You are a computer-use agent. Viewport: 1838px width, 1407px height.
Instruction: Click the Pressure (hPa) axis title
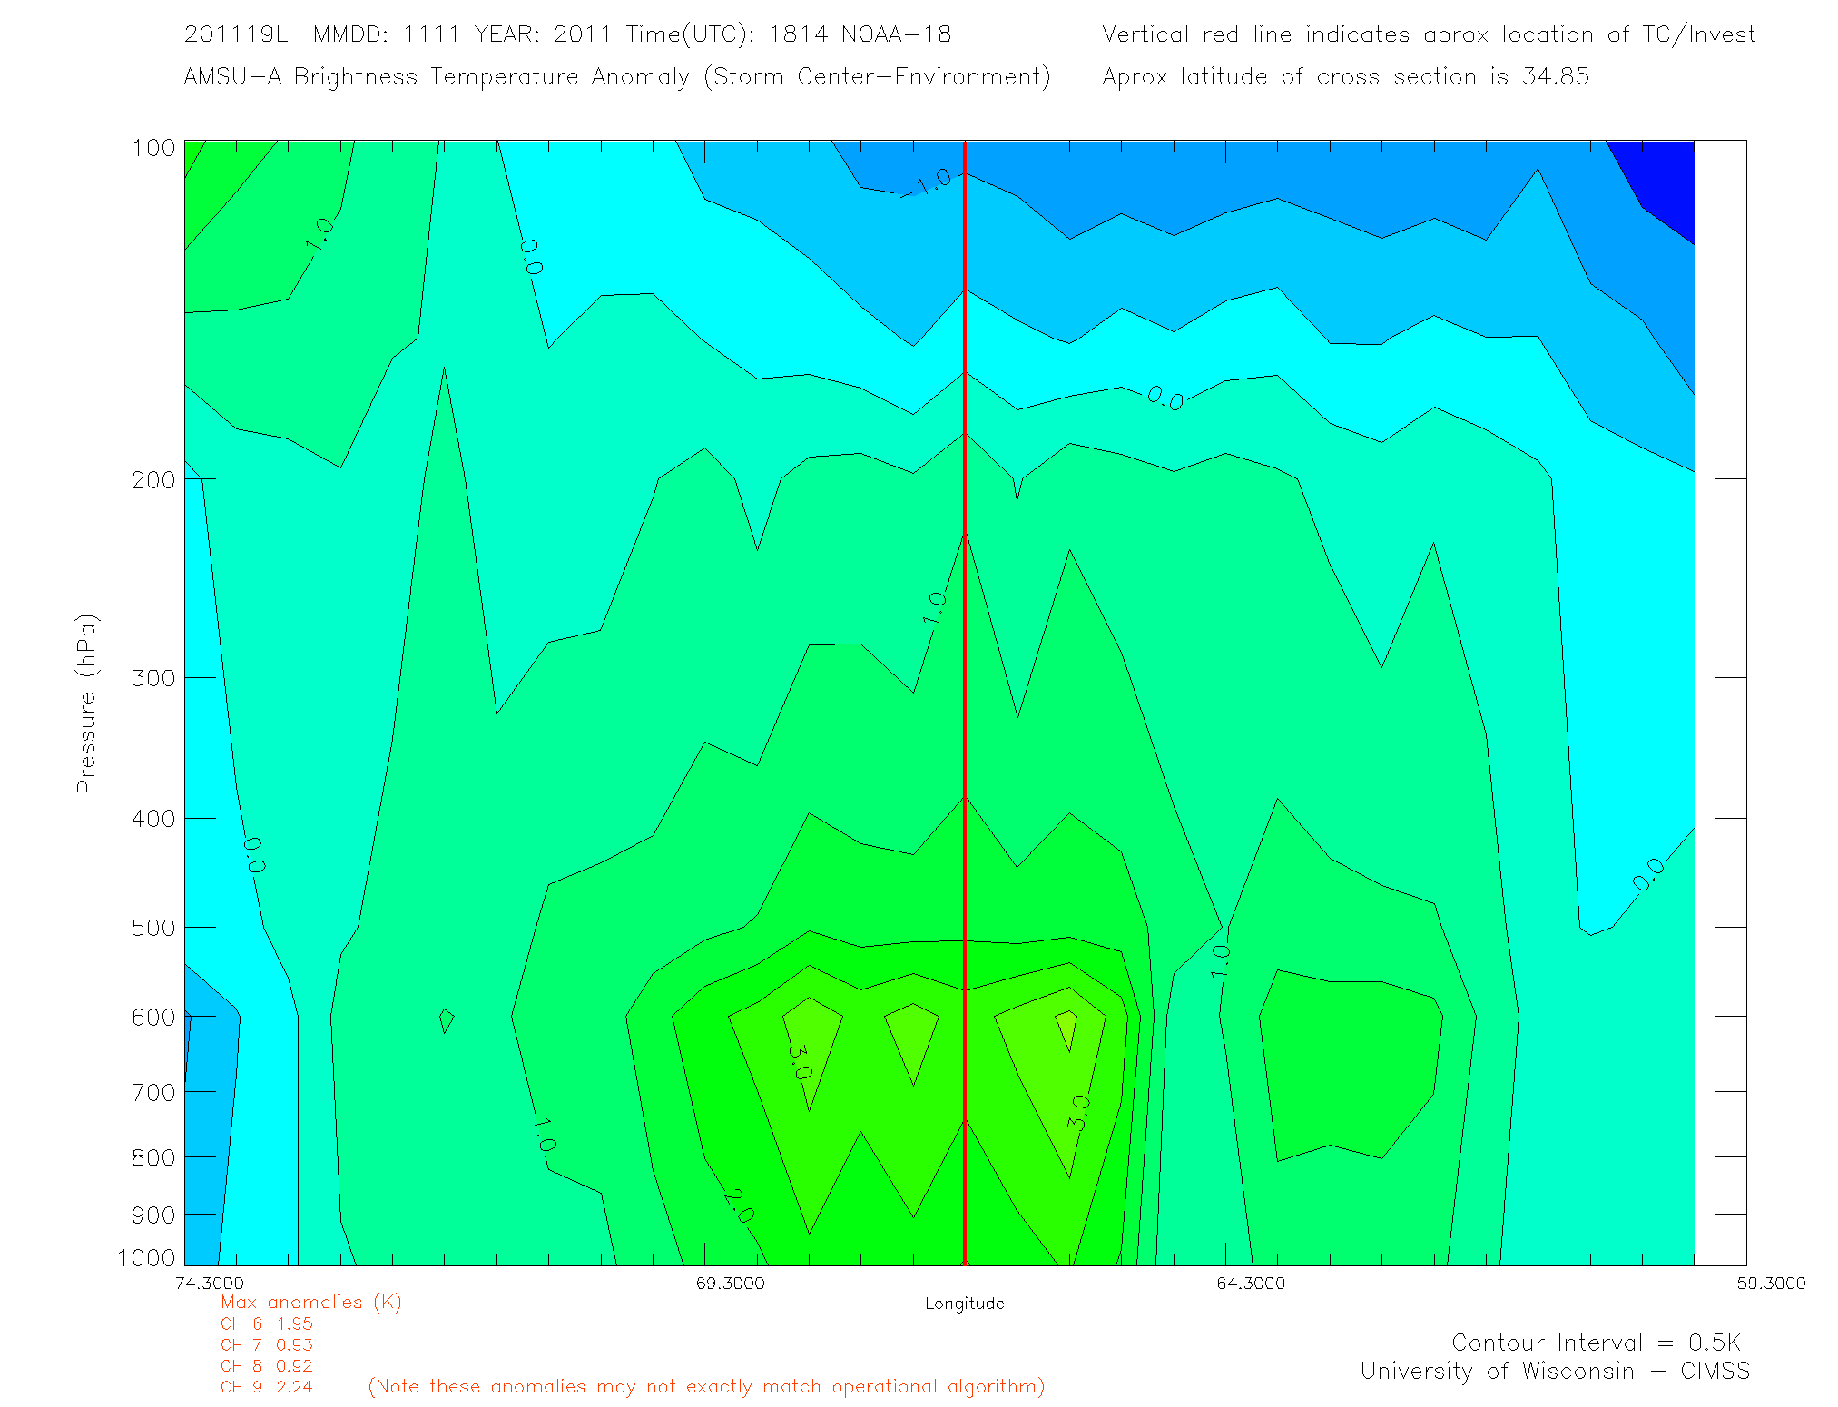coord(86,704)
